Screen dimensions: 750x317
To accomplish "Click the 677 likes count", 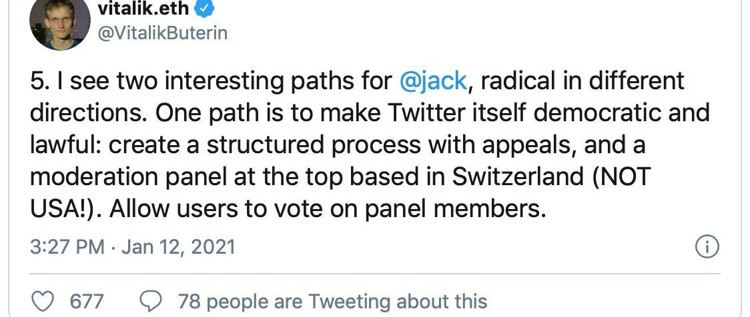I will pyautogui.click(x=87, y=301).
